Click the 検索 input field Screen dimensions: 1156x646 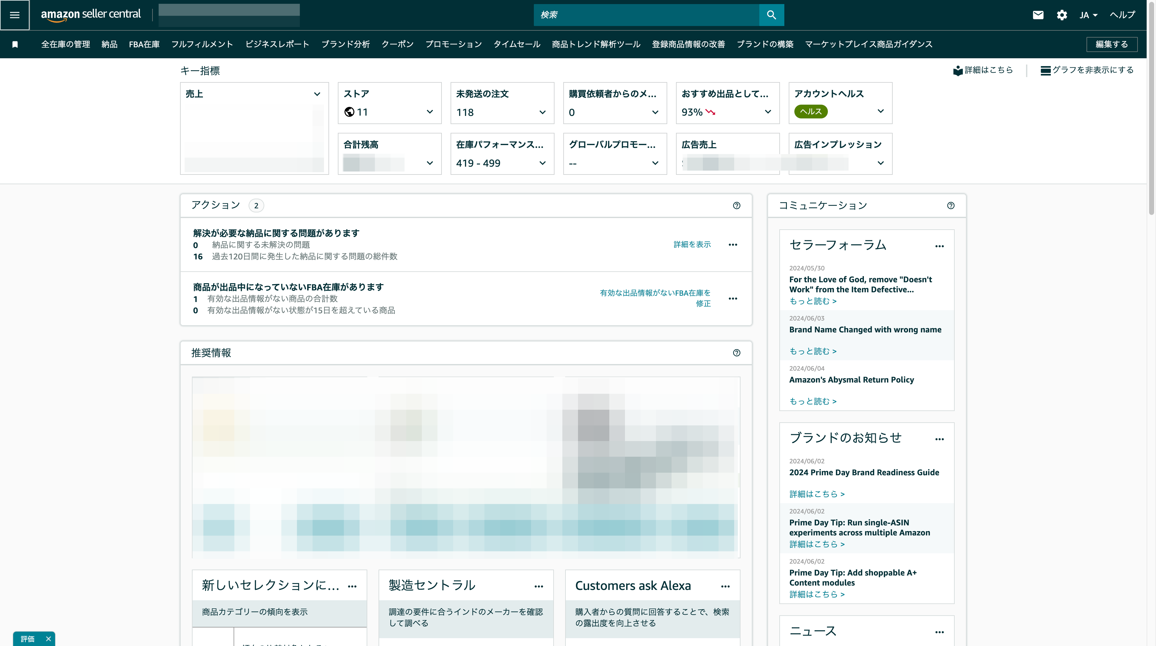(x=646, y=15)
